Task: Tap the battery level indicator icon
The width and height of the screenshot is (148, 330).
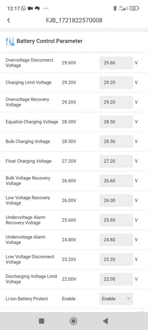Action: [135, 9]
